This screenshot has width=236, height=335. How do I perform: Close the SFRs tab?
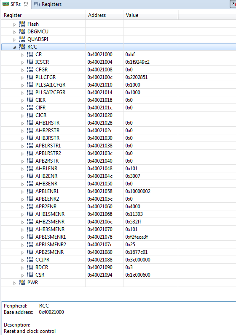(26, 4)
